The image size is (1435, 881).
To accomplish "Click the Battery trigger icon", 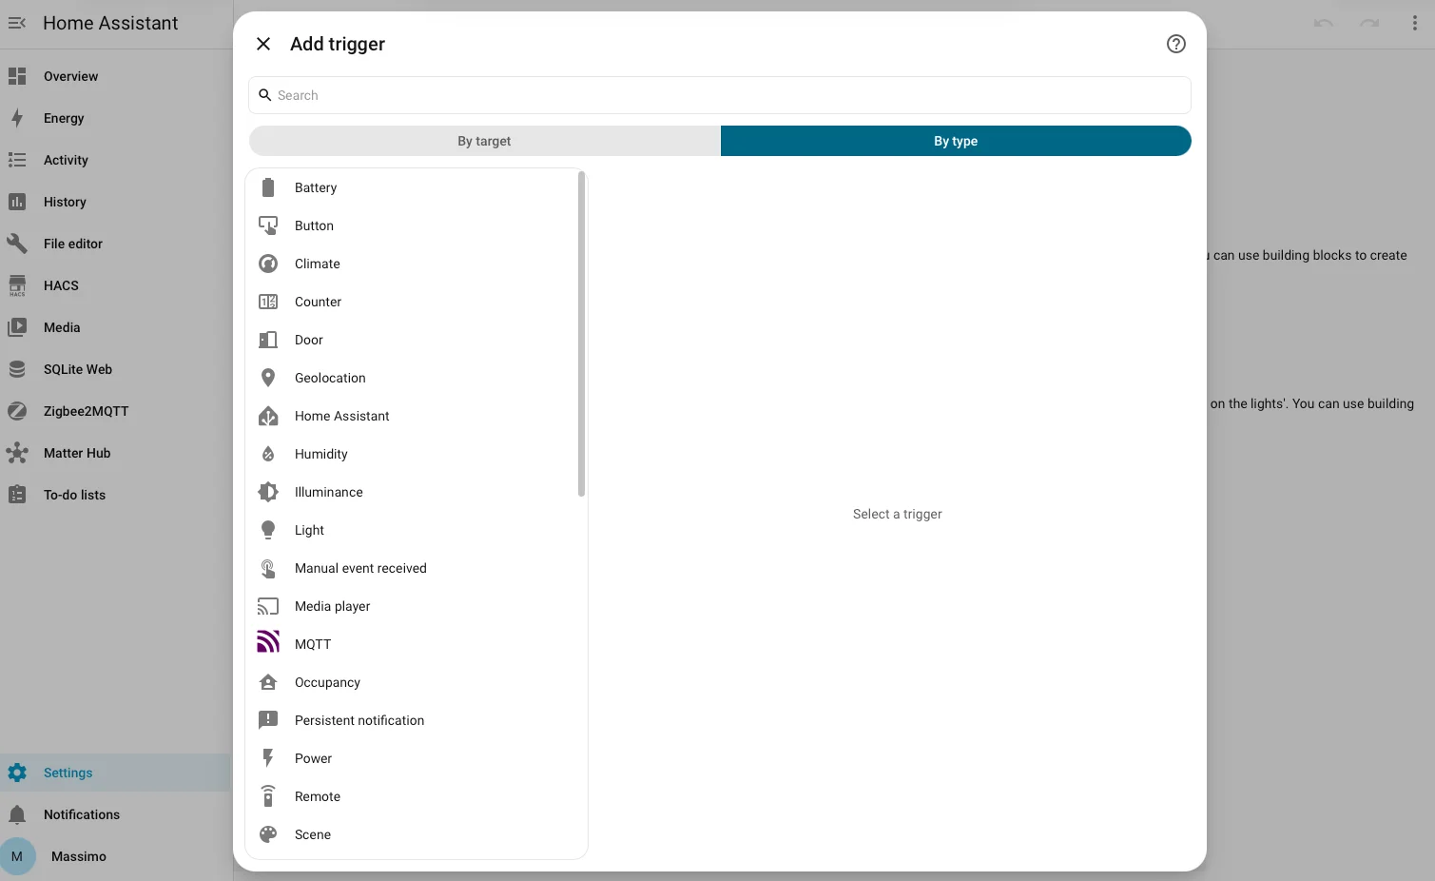I will coord(268,187).
